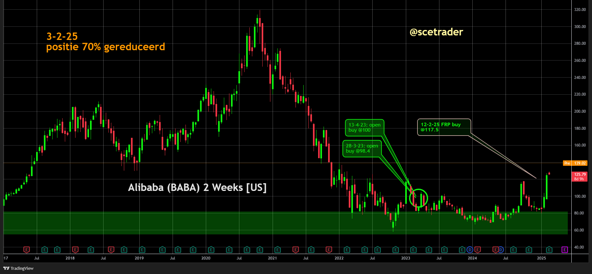Open the green earnings marker for May 2020
The width and height of the screenshot is (592, 274).
229,250
